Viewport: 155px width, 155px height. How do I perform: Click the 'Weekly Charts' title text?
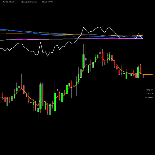8,2
